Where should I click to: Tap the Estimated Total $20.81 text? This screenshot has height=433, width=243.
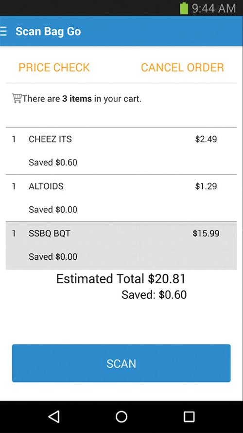121,279
